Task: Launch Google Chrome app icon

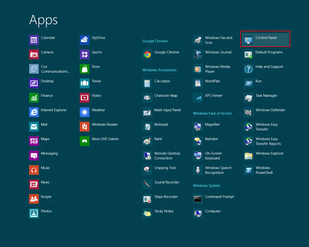Action: 147,54
